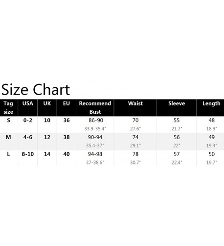224x246 pixels.
Task: Click the Waist column header
Action: (135, 103)
